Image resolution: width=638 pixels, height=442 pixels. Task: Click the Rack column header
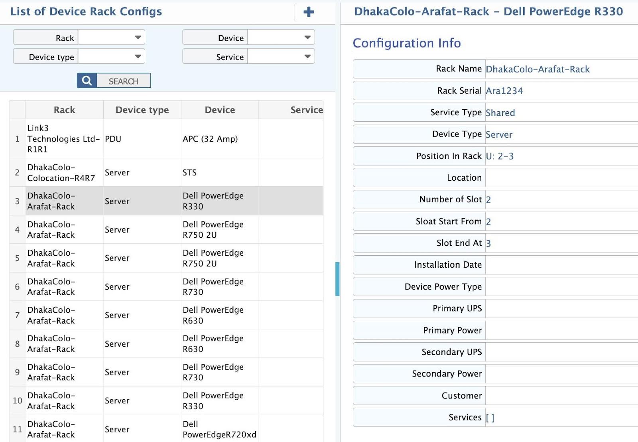pos(64,109)
